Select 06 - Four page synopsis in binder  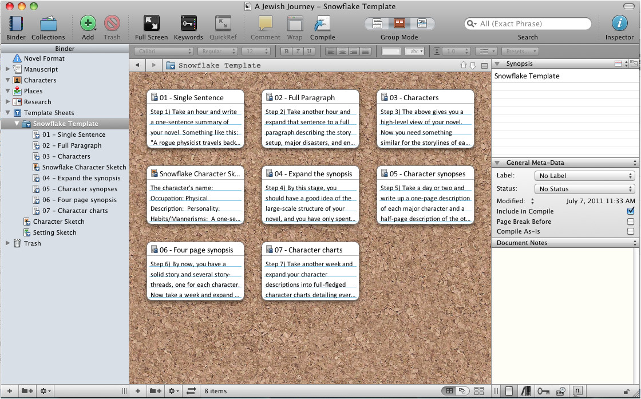click(x=80, y=200)
